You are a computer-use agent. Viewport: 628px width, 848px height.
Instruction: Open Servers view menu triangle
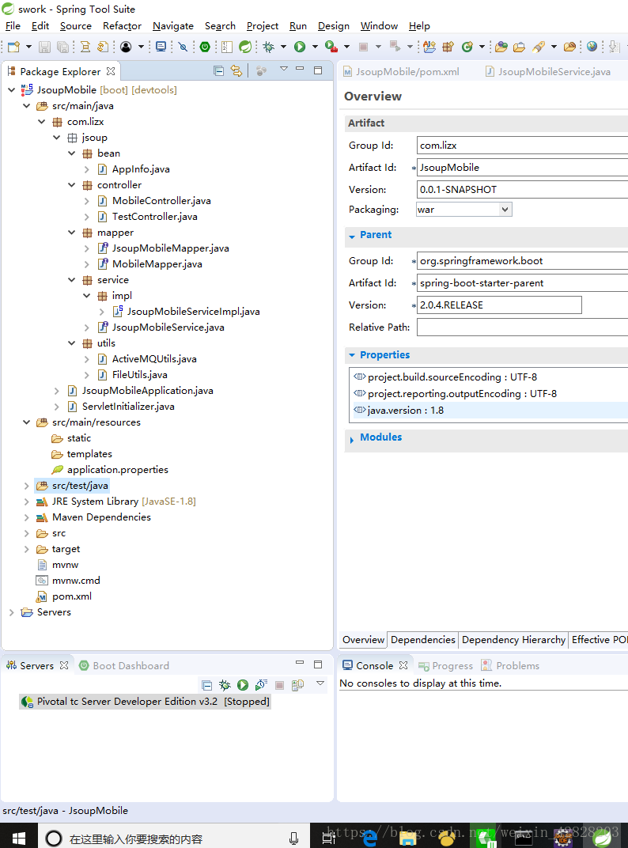pyautogui.click(x=320, y=683)
